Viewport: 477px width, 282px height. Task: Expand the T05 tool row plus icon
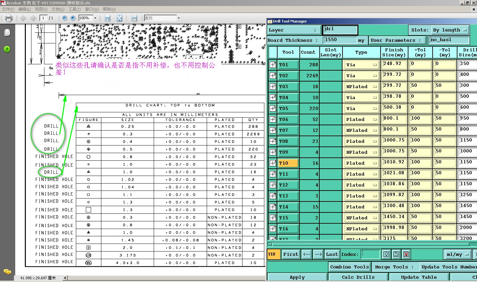273,108
